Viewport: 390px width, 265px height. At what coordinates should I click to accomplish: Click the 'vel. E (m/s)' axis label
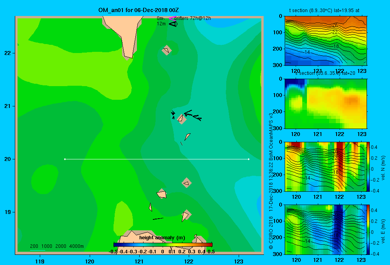pos(383,231)
